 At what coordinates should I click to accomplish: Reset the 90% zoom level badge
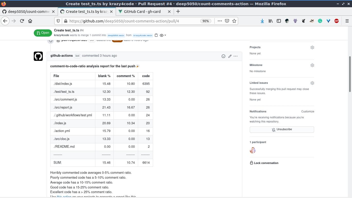pos(206,21)
